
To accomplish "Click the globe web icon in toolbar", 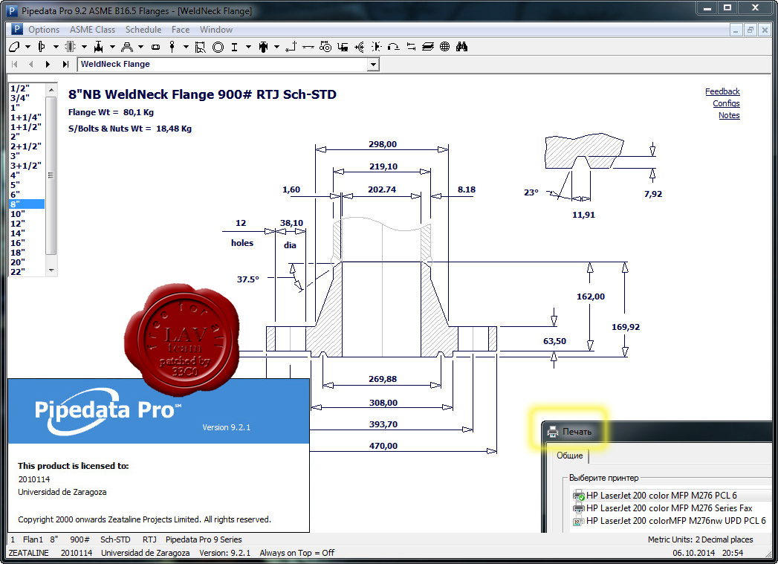I will click(444, 47).
